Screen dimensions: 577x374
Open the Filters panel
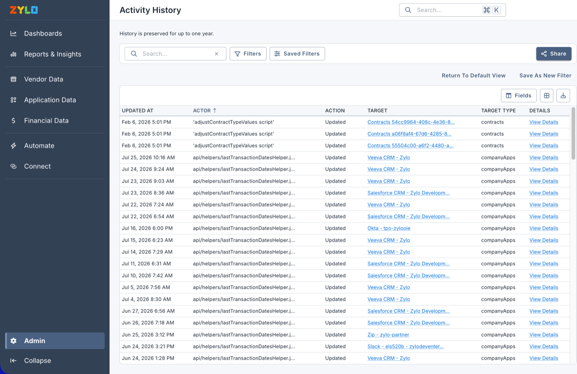(x=248, y=53)
